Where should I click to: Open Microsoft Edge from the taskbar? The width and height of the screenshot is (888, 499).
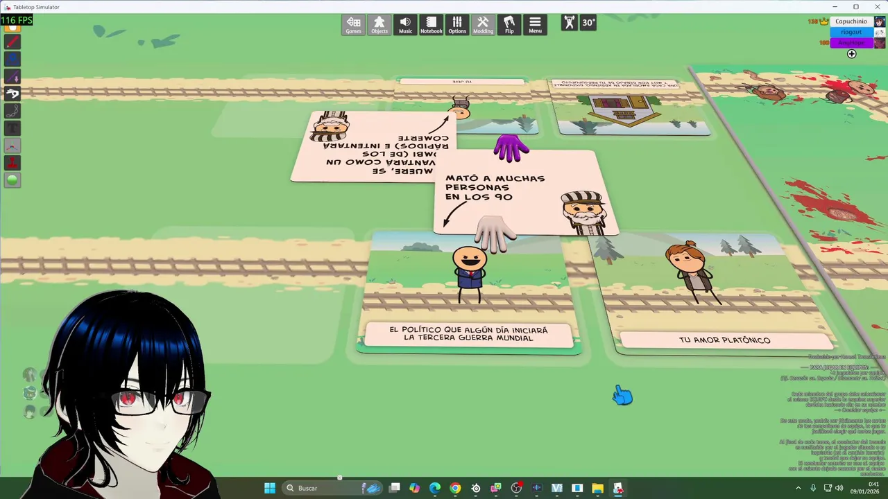(x=435, y=488)
